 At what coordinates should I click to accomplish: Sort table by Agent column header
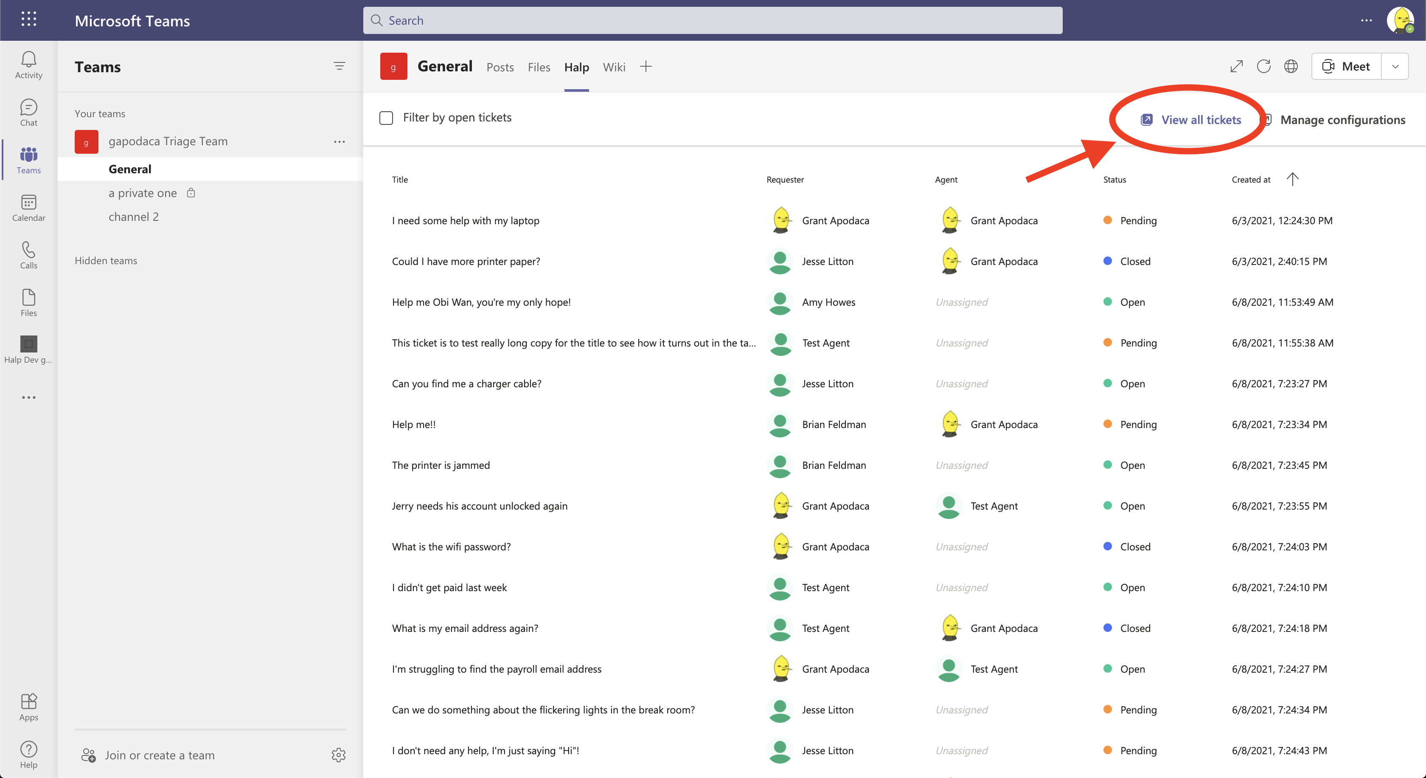pos(946,179)
